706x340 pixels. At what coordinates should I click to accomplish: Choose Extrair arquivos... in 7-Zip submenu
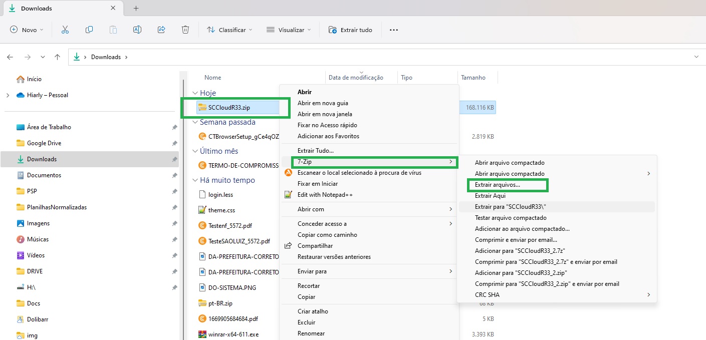pos(497,185)
